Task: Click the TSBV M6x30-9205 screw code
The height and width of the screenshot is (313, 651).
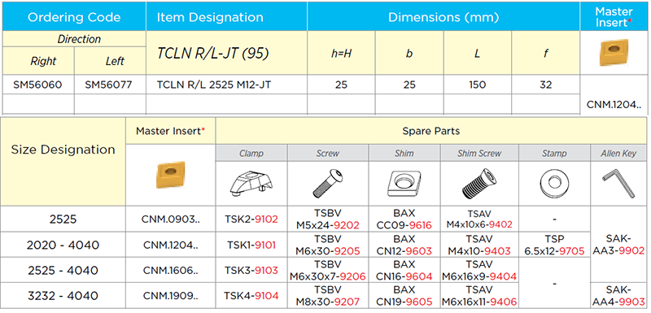Action: [328, 245]
